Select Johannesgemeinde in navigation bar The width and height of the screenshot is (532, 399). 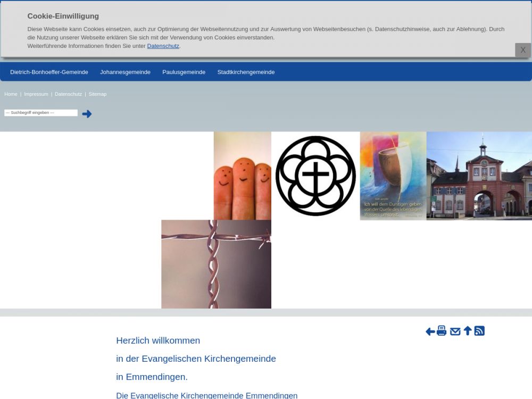point(125,72)
